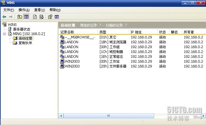
Task: Click the WINS title bar application icon
Action: [3, 3]
